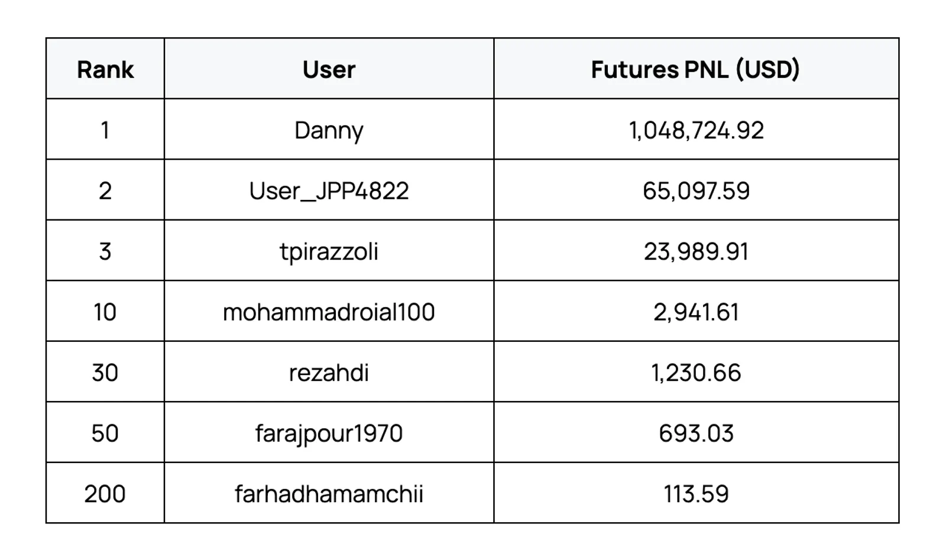Viewport: 946px width, 537px height.
Task: Click the 1,230.66 PNL cell
Action: 696,373
